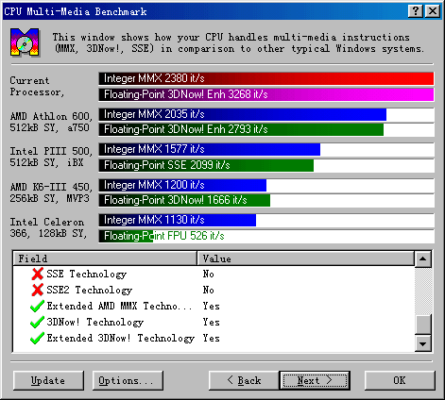
Task: Click the Value column header
Action: point(305,258)
